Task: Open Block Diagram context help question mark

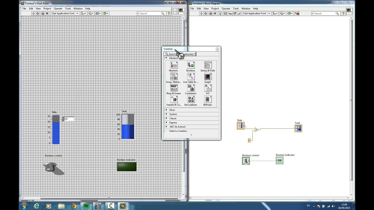Action: 343,13
